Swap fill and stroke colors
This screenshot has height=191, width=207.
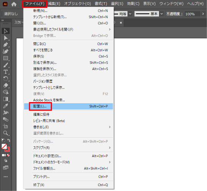8,140
